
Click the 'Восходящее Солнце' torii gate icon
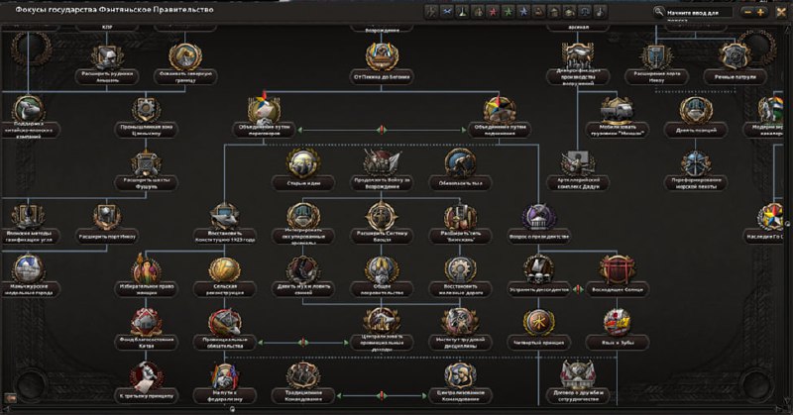(x=617, y=269)
